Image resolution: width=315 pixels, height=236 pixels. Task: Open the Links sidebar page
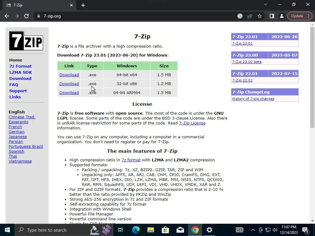(15, 97)
